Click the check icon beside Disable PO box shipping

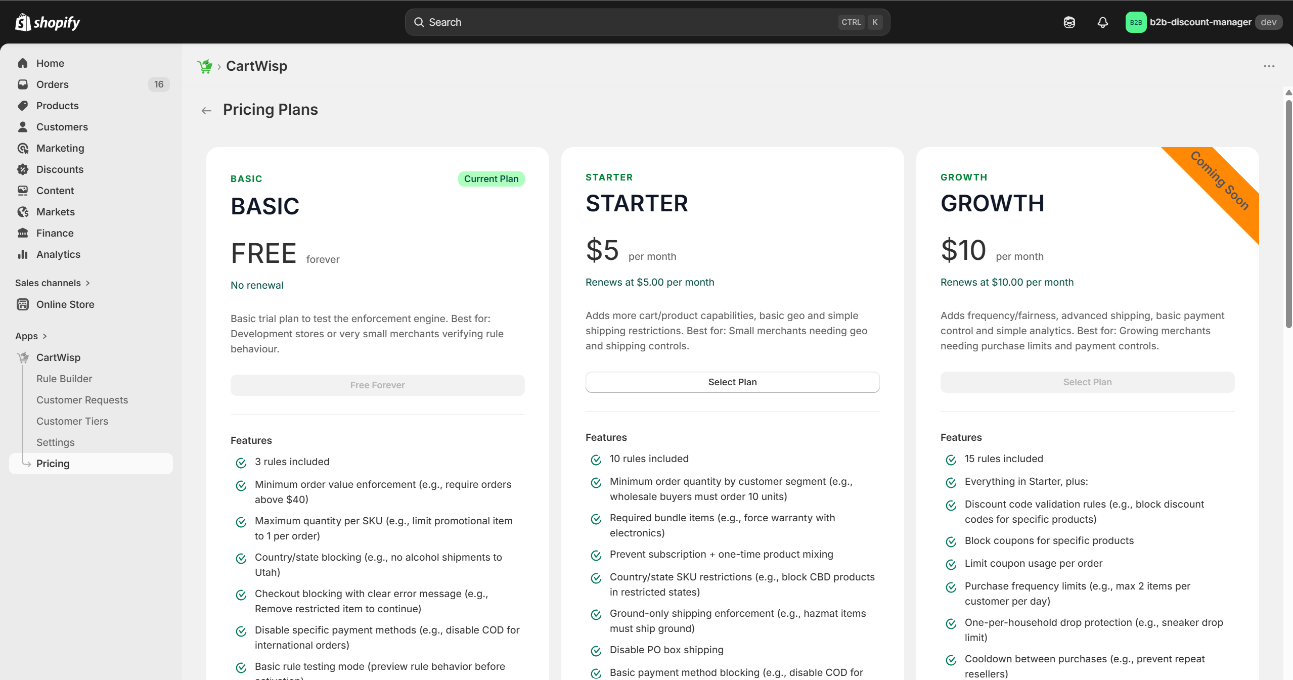click(596, 651)
